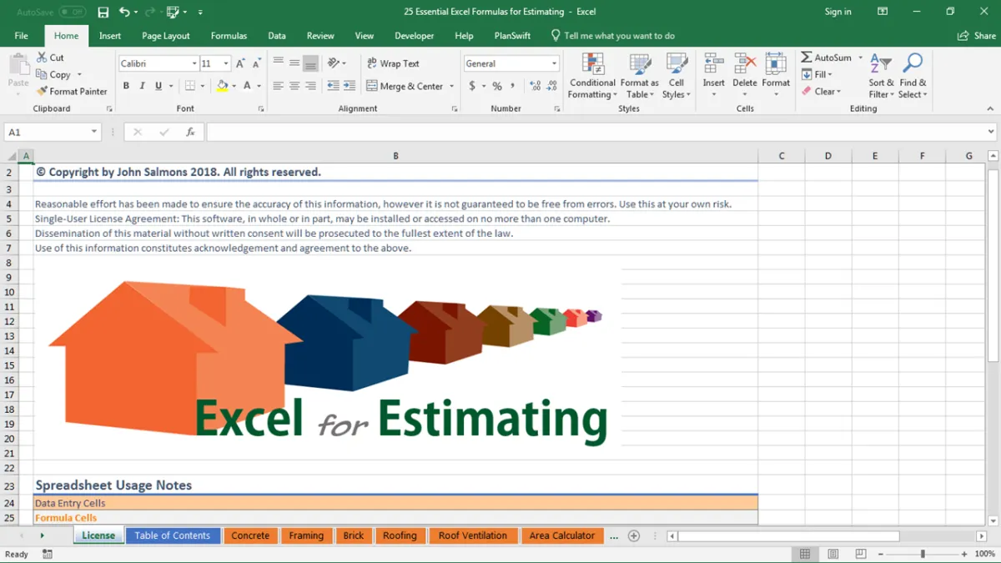Toggle Wrap Text

393,63
